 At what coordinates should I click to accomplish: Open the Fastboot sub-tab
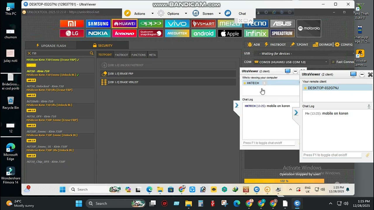tap(122, 55)
